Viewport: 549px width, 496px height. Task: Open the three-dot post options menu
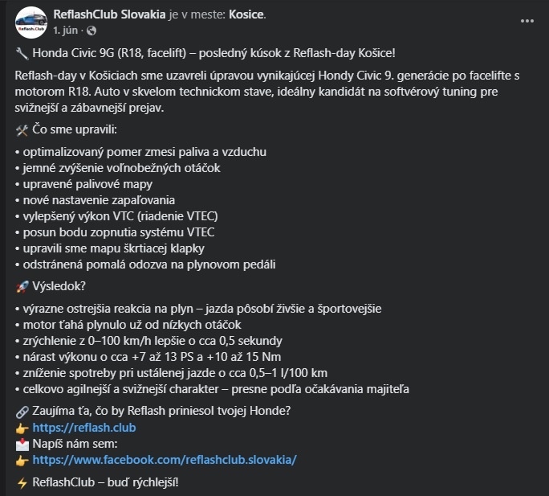527,21
